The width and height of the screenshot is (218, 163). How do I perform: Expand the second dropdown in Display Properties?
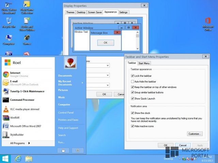(x=108, y=75)
